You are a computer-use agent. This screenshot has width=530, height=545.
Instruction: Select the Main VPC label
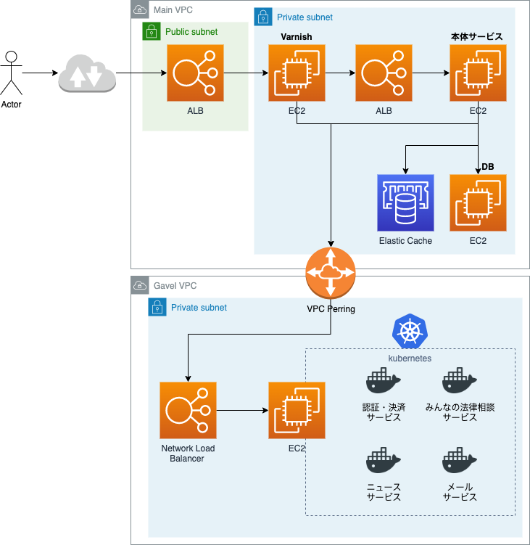click(173, 9)
